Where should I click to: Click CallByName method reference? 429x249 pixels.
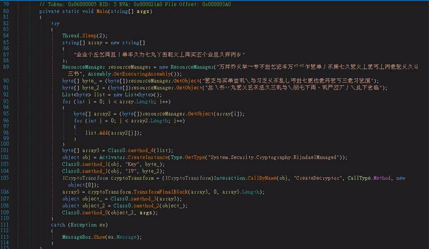coord(262,178)
